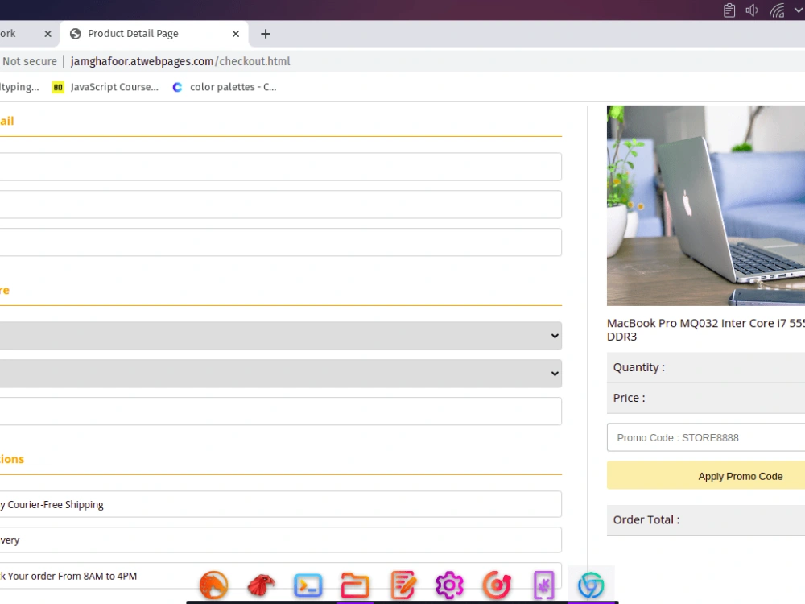Click the text field directly below both dropdowns
Image resolution: width=805 pixels, height=604 pixels.
(x=280, y=411)
